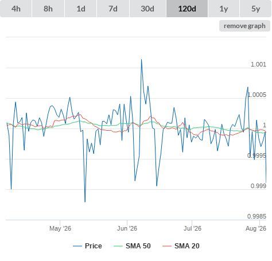Click the active 120d range tab
This screenshot has height=261, width=272.
click(187, 9)
